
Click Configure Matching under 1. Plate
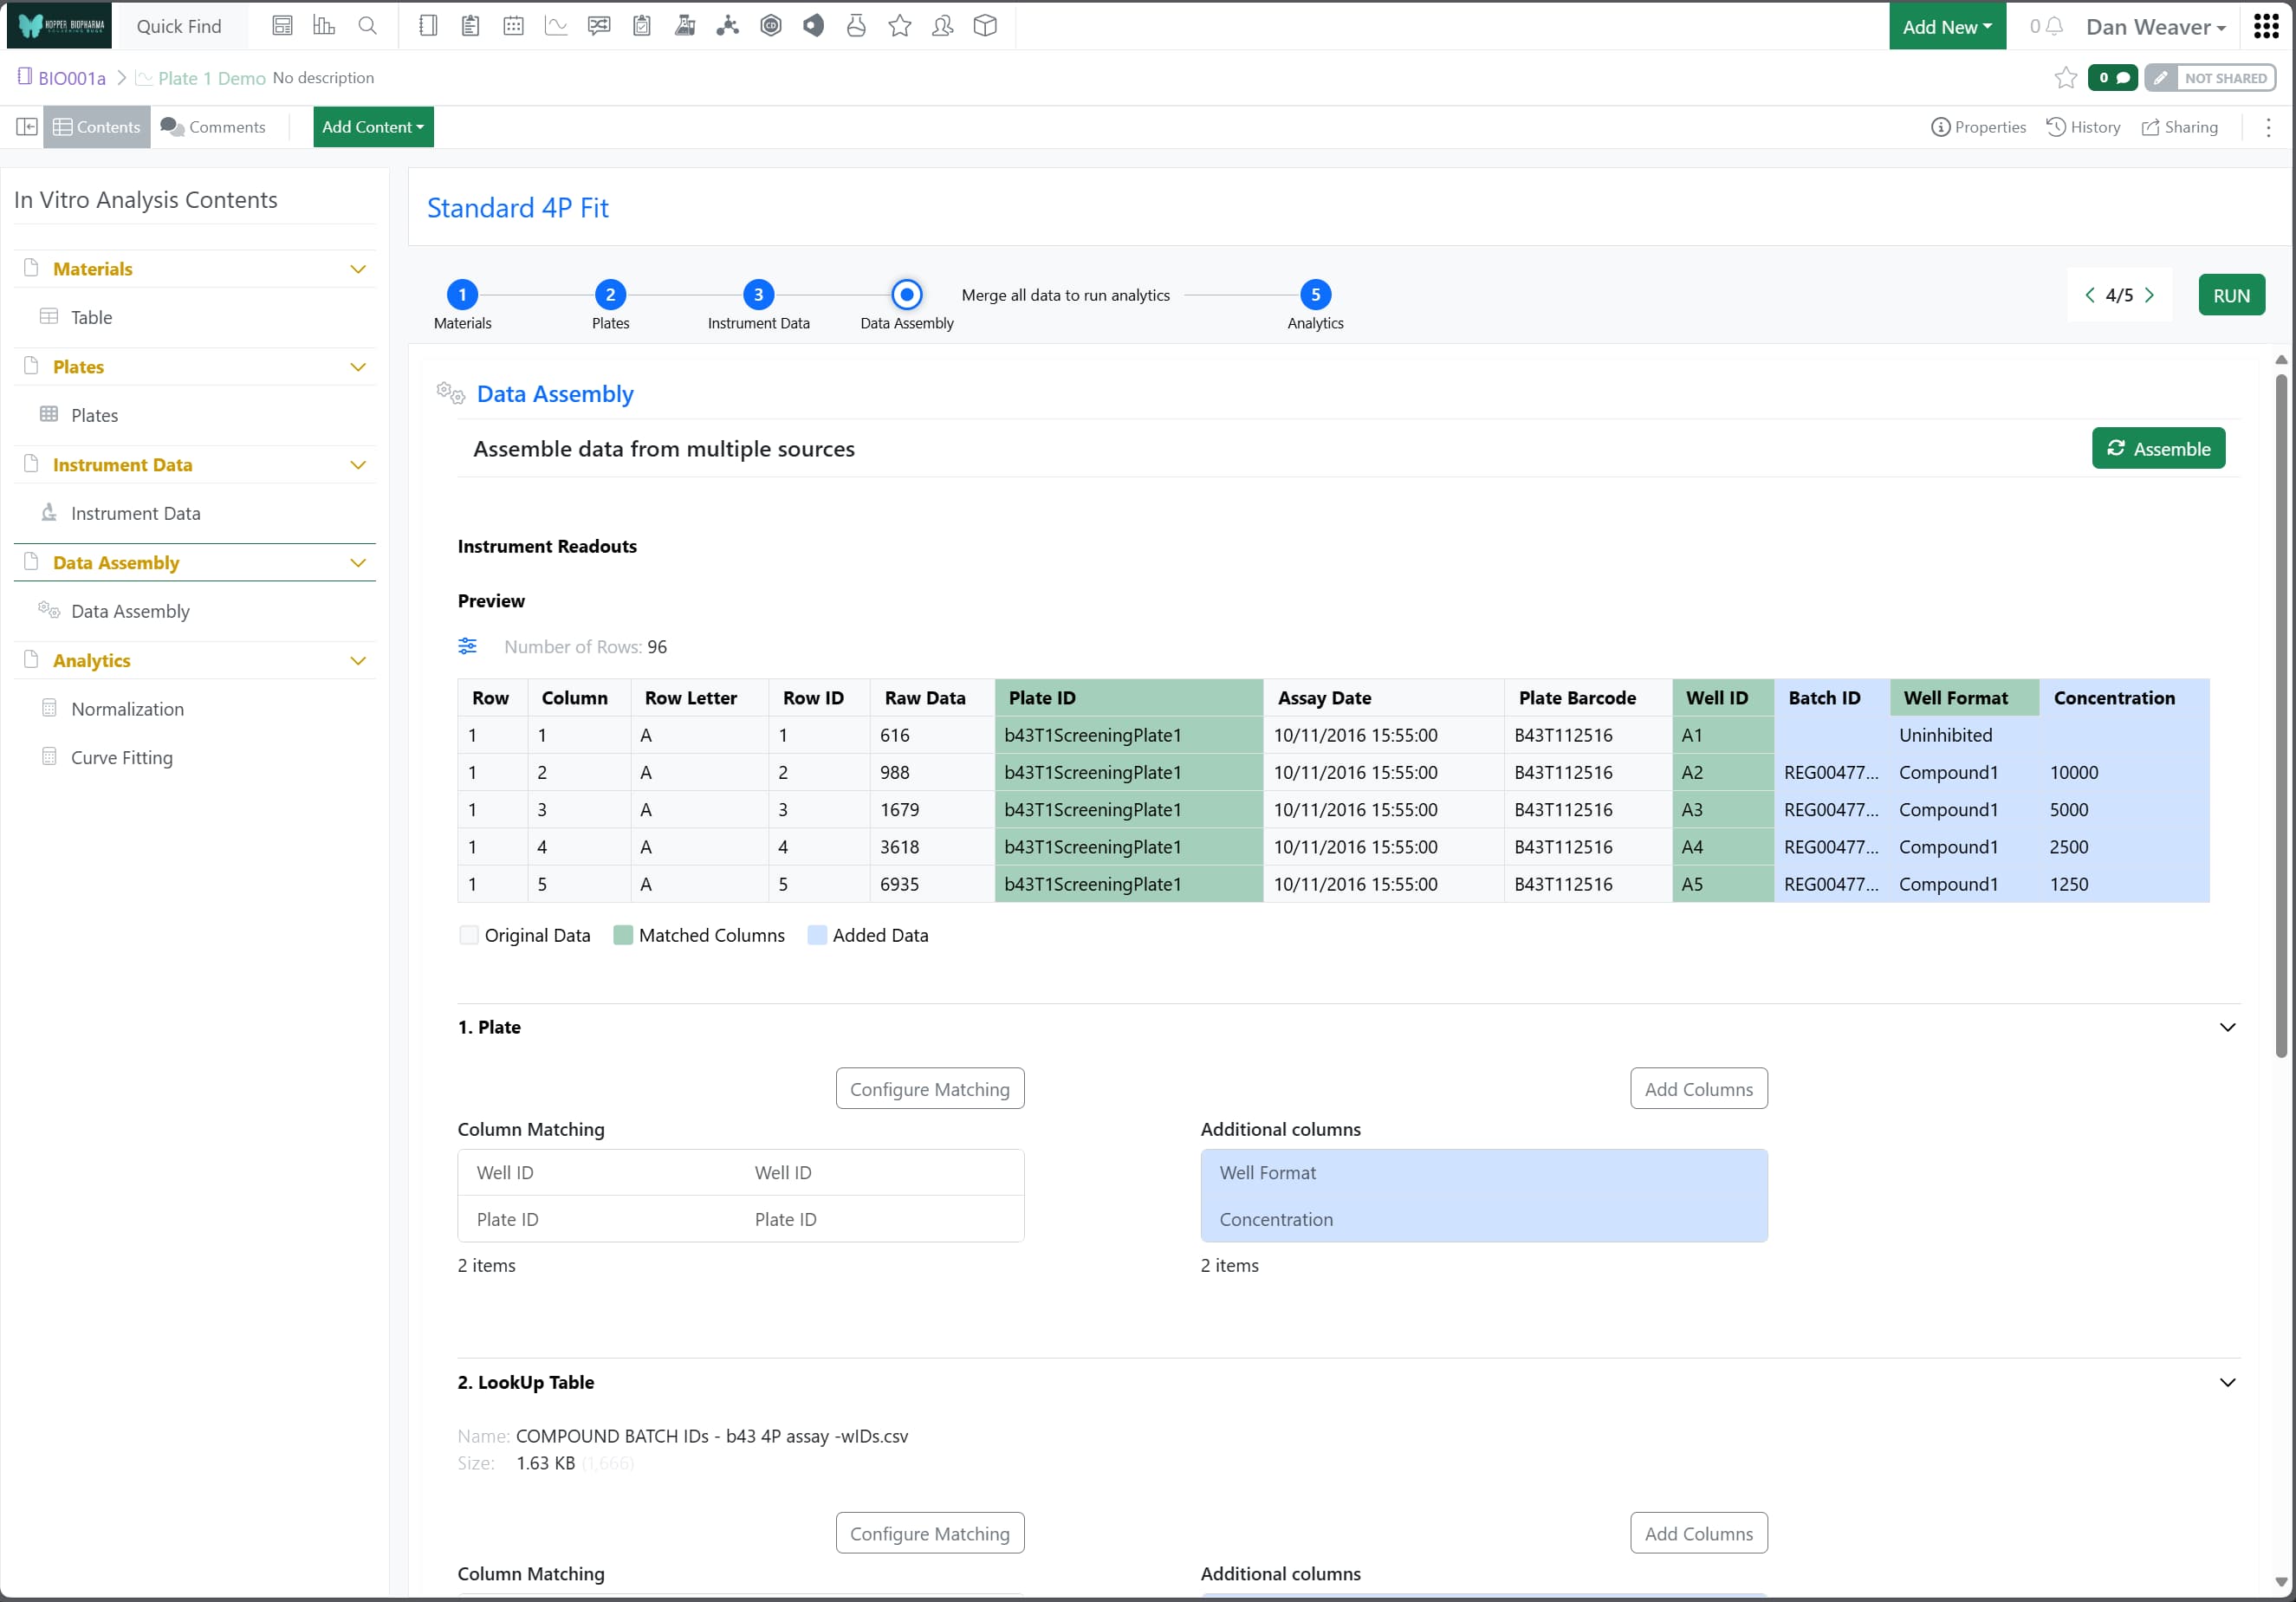point(929,1089)
